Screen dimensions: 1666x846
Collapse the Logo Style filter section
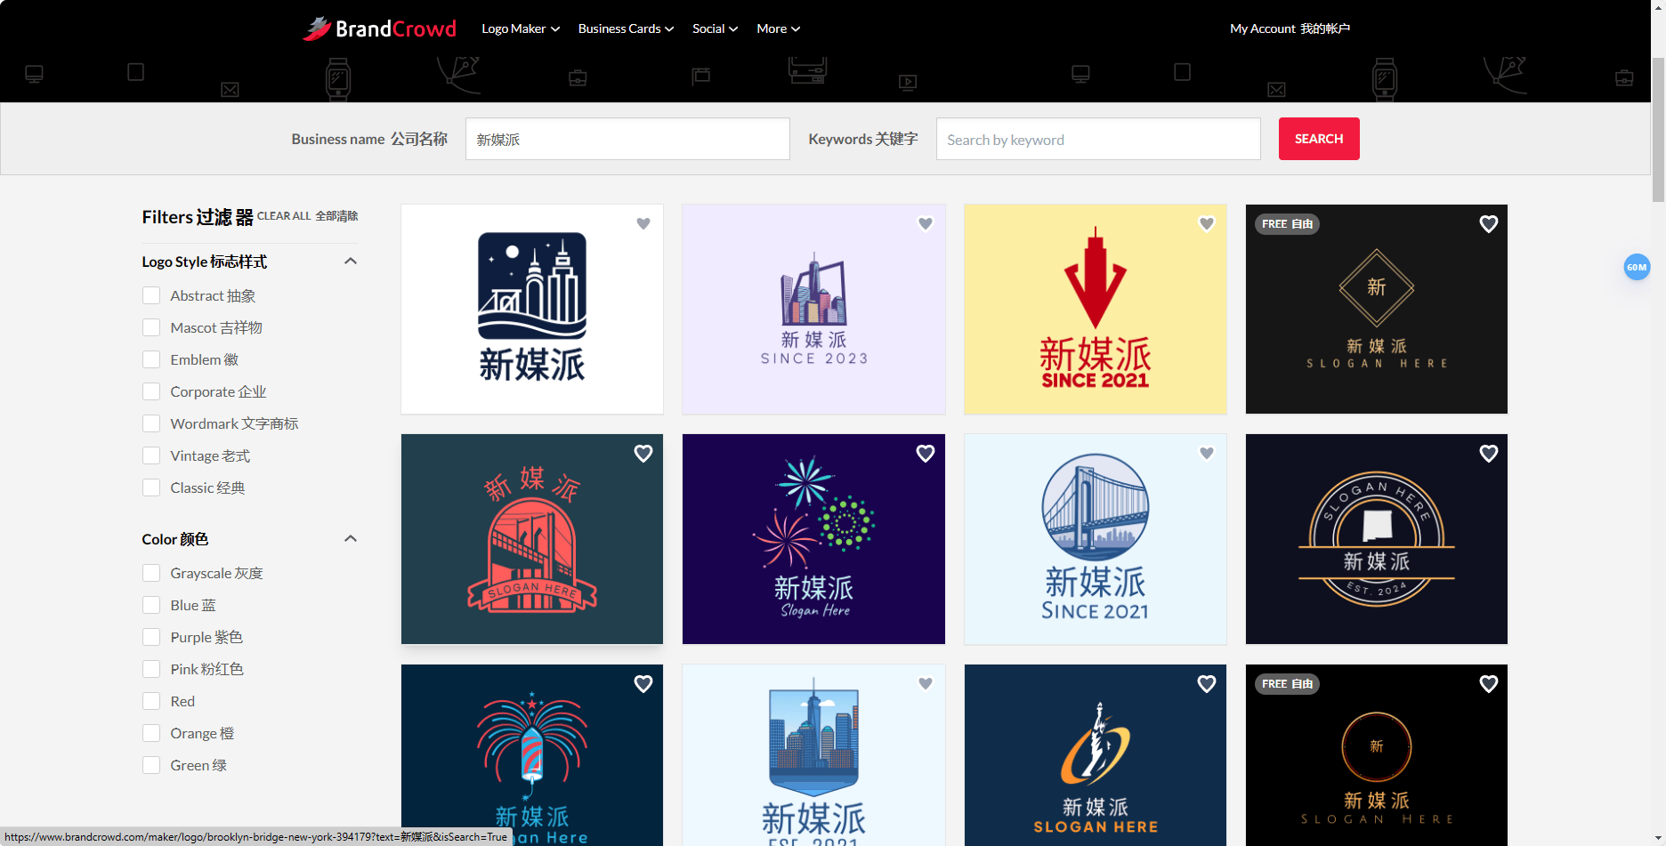pos(351,261)
